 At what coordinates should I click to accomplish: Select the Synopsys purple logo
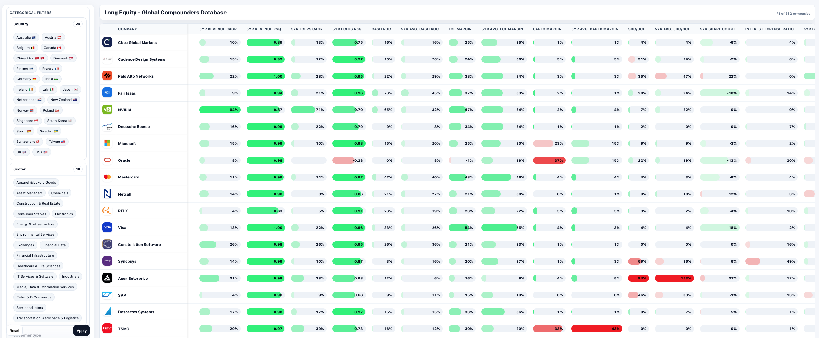coord(107,261)
